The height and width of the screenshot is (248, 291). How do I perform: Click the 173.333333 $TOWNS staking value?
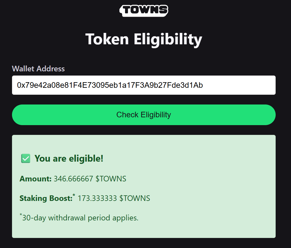click(114, 198)
